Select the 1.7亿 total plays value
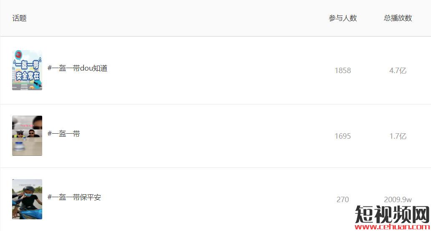Screen dimensions: 431x231 click(x=398, y=136)
